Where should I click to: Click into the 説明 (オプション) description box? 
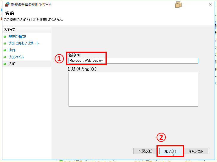tap(133, 89)
